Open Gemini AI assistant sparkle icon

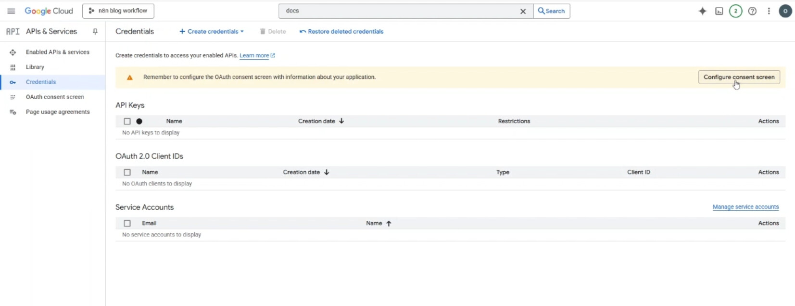(703, 11)
